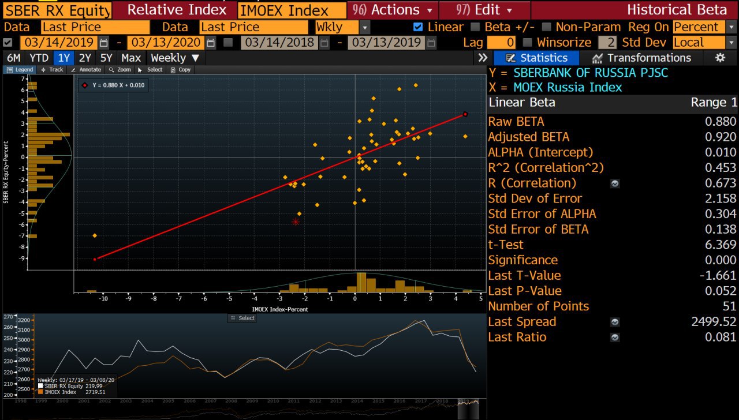Click chart icon beside R (Correlation)
The image size is (739, 420).
tap(615, 183)
